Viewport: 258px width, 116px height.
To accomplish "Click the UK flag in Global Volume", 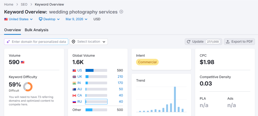I will [x=74, y=76].
